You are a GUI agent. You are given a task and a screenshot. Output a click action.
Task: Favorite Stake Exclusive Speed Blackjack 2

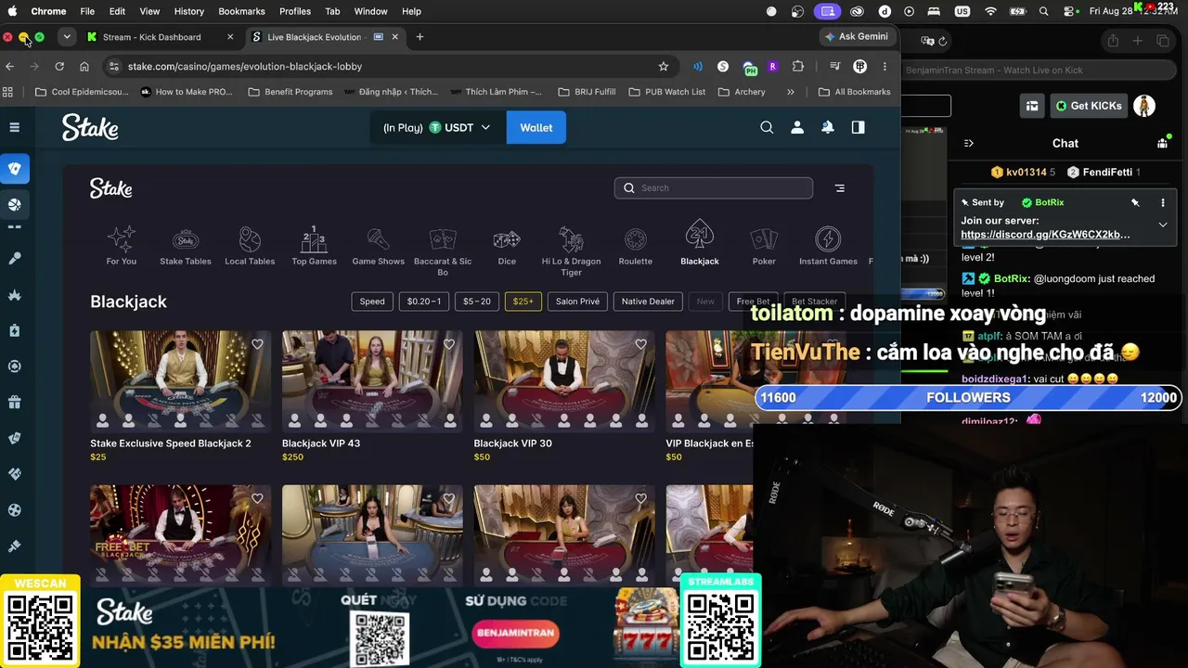pyautogui.click(x=257, y=344)
